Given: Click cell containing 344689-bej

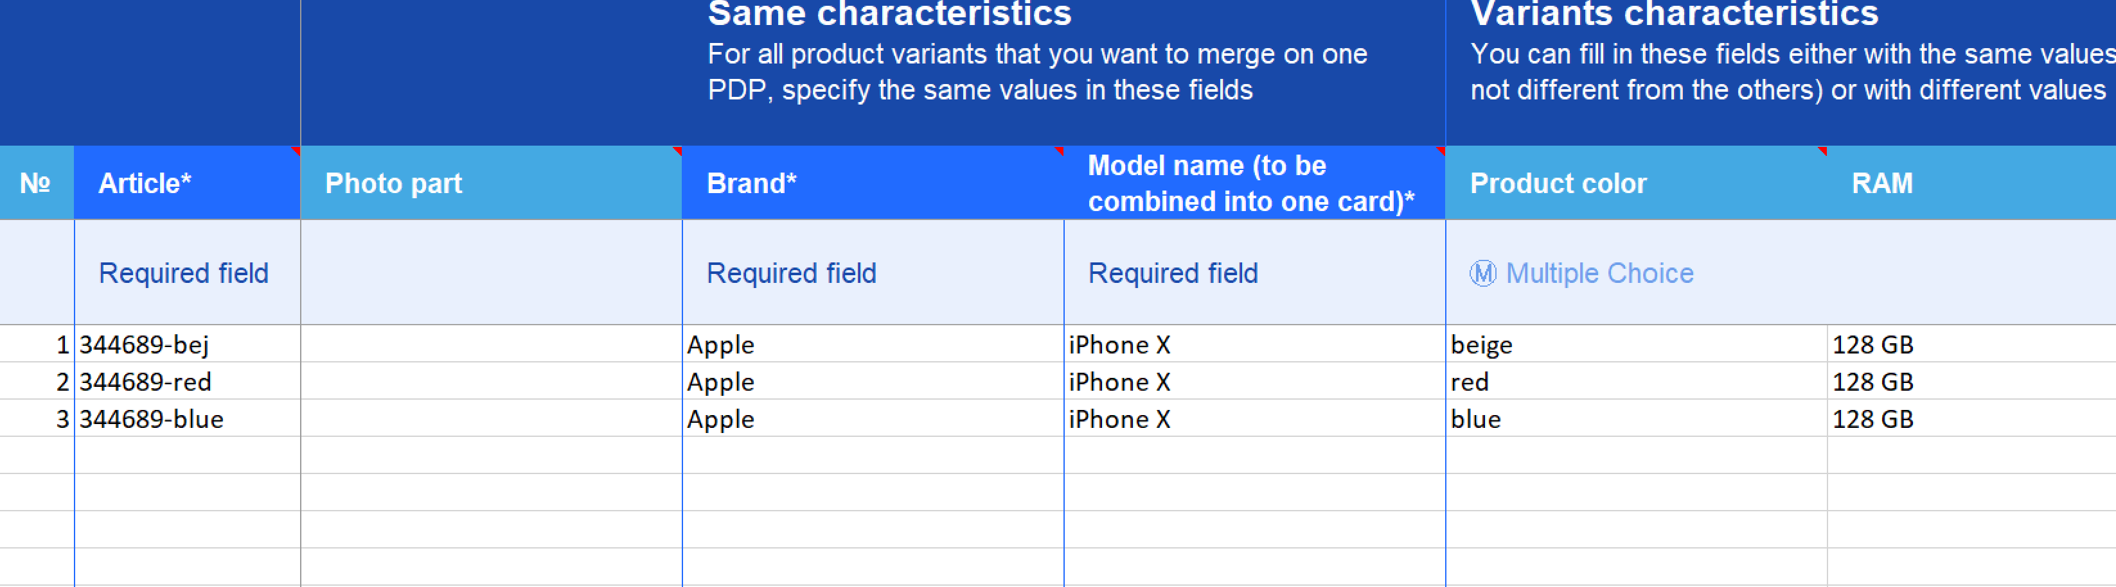Looking at the screenshot, I should [187, 345].
